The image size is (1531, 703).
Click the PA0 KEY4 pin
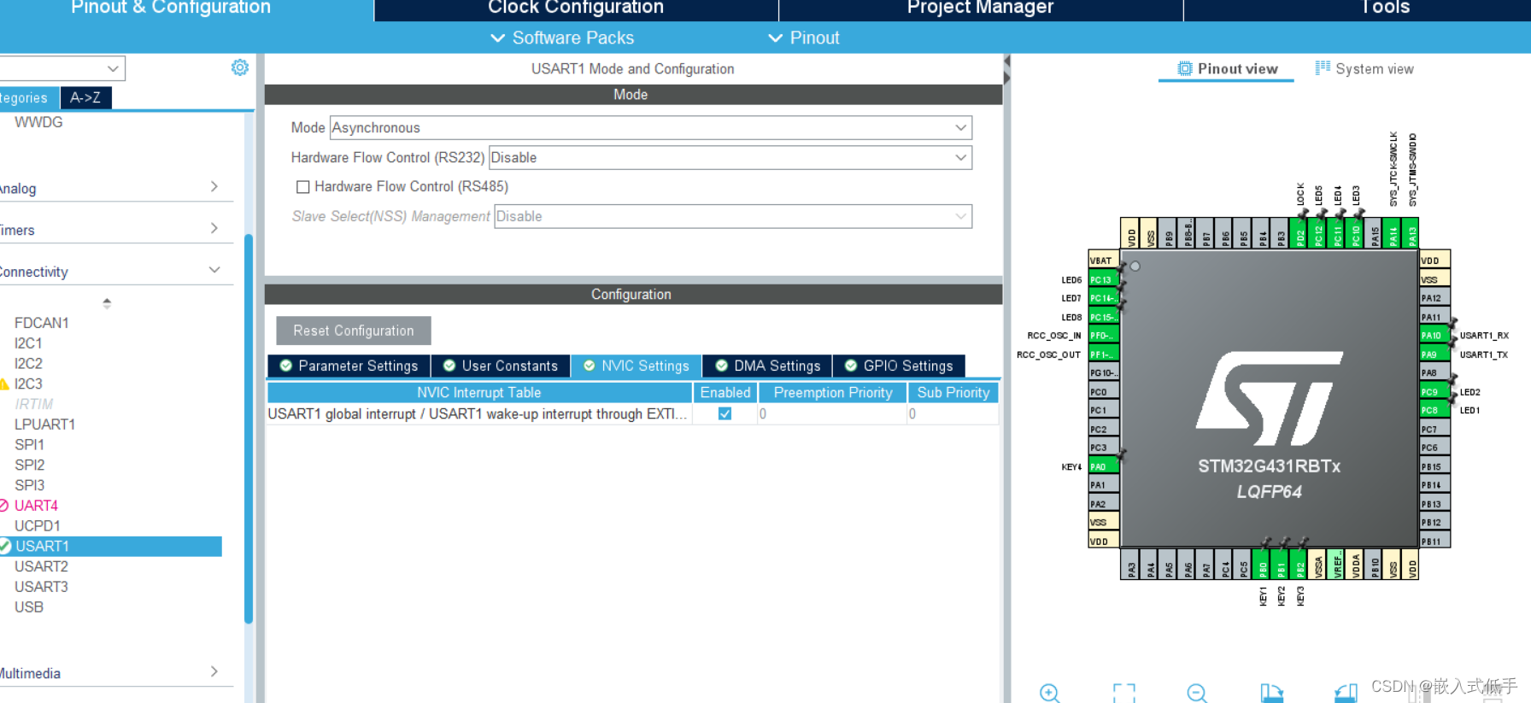(1104, 466)
